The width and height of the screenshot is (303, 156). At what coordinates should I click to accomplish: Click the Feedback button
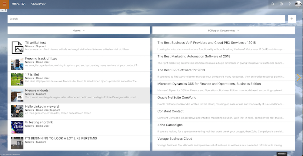pyautogui.click(x=282, y=154)
